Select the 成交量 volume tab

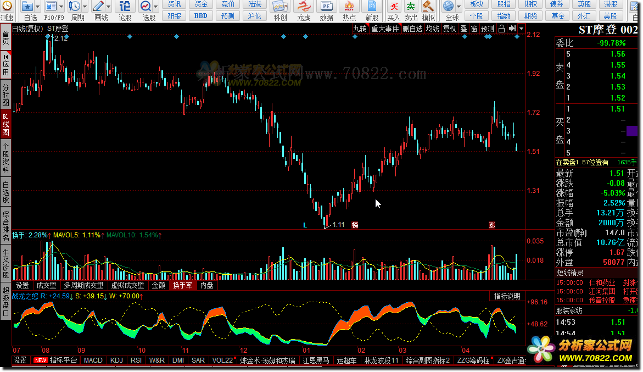46,285
